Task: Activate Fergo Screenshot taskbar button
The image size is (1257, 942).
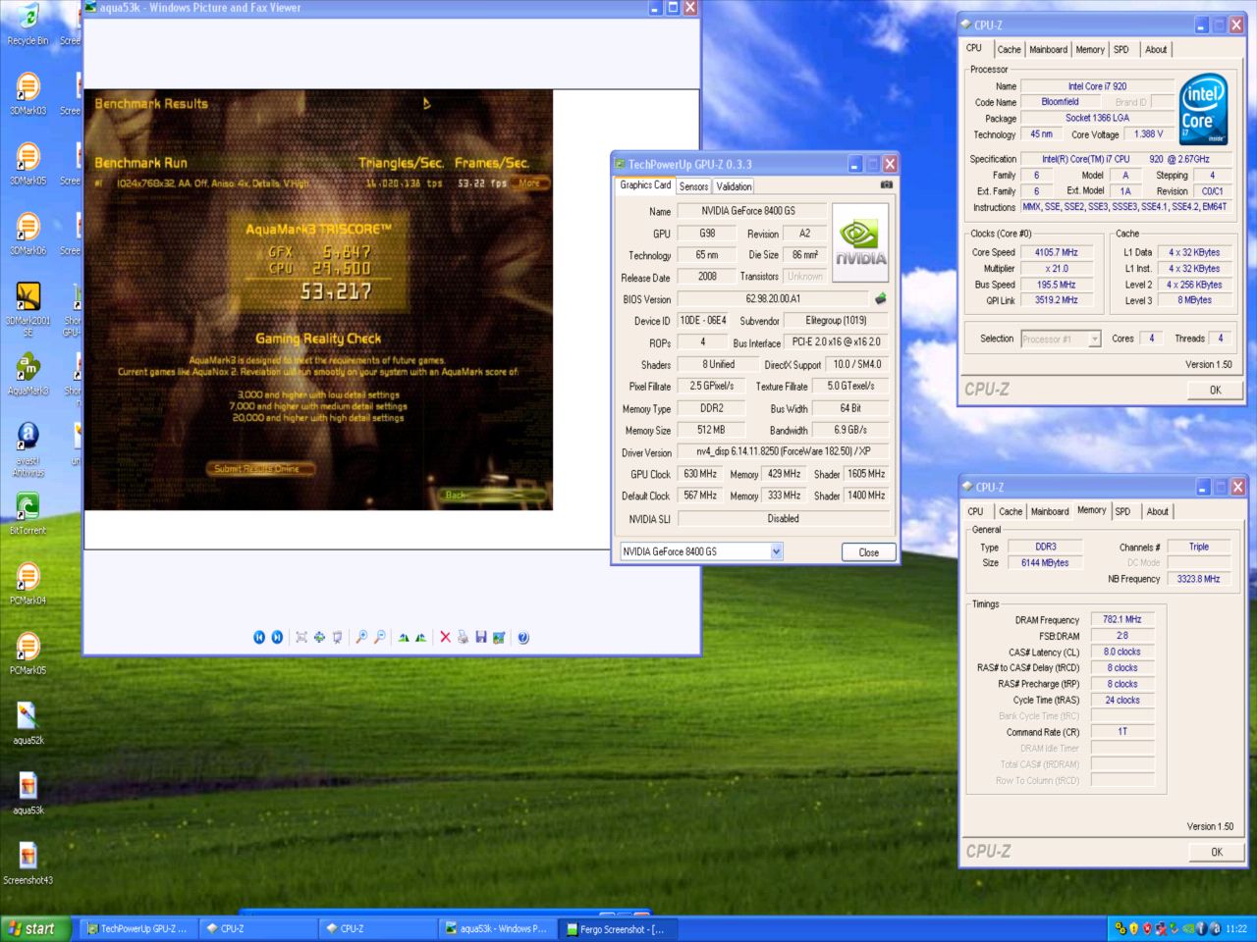Action: click(617, 928)
